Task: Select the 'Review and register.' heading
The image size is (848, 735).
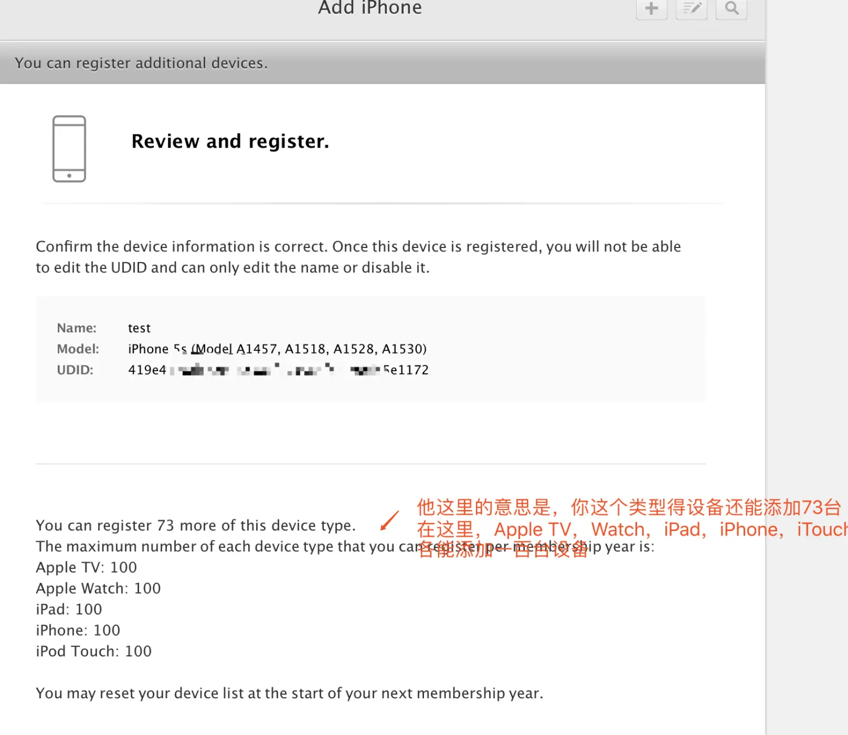Action: coord(230,141)
